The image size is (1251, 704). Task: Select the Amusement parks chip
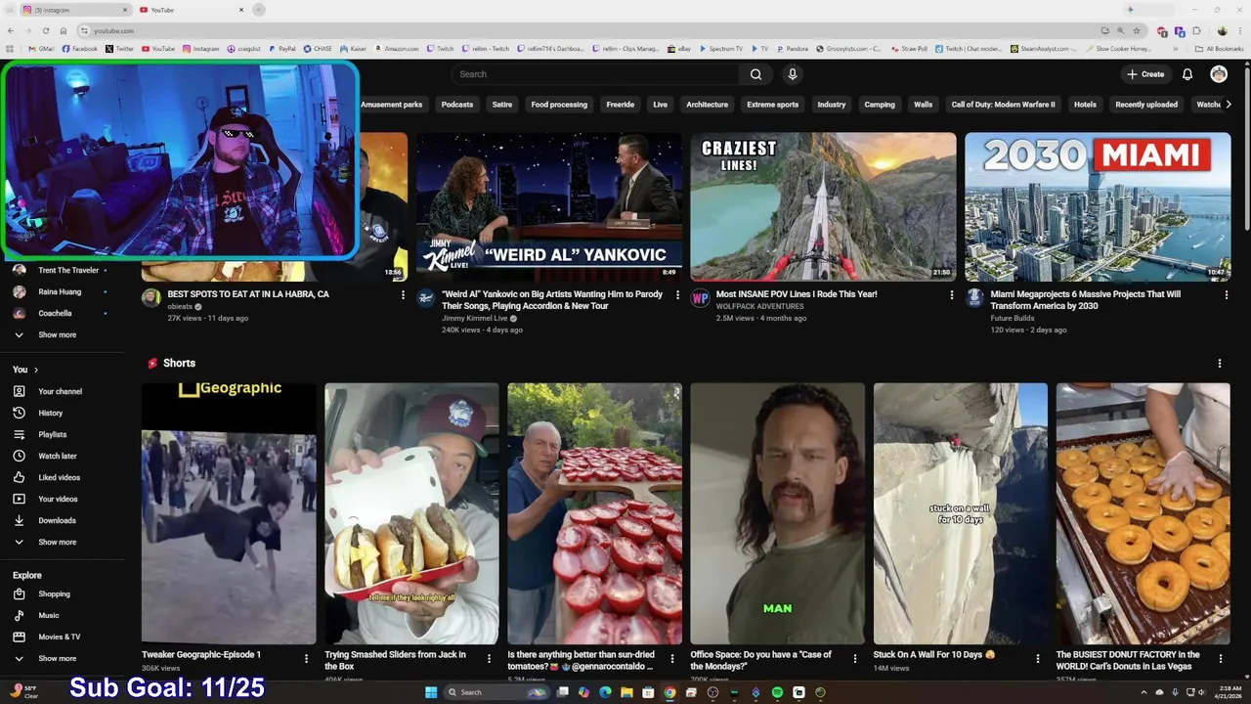click(392, 105)
